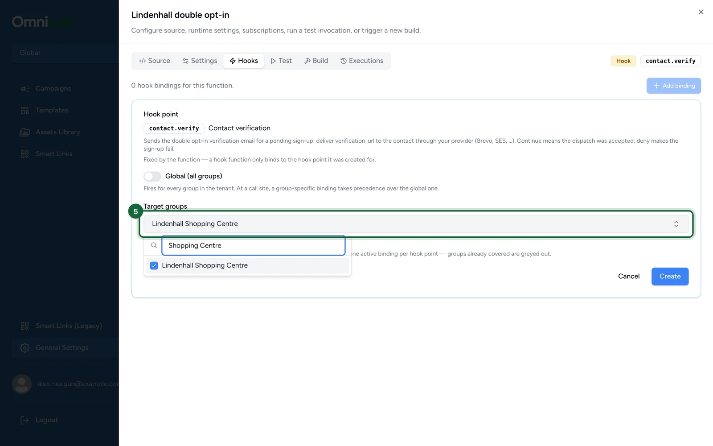Screen dimensions: 713x446
Task: Click the Smart Links QR icon
Action: click(25, 154)
